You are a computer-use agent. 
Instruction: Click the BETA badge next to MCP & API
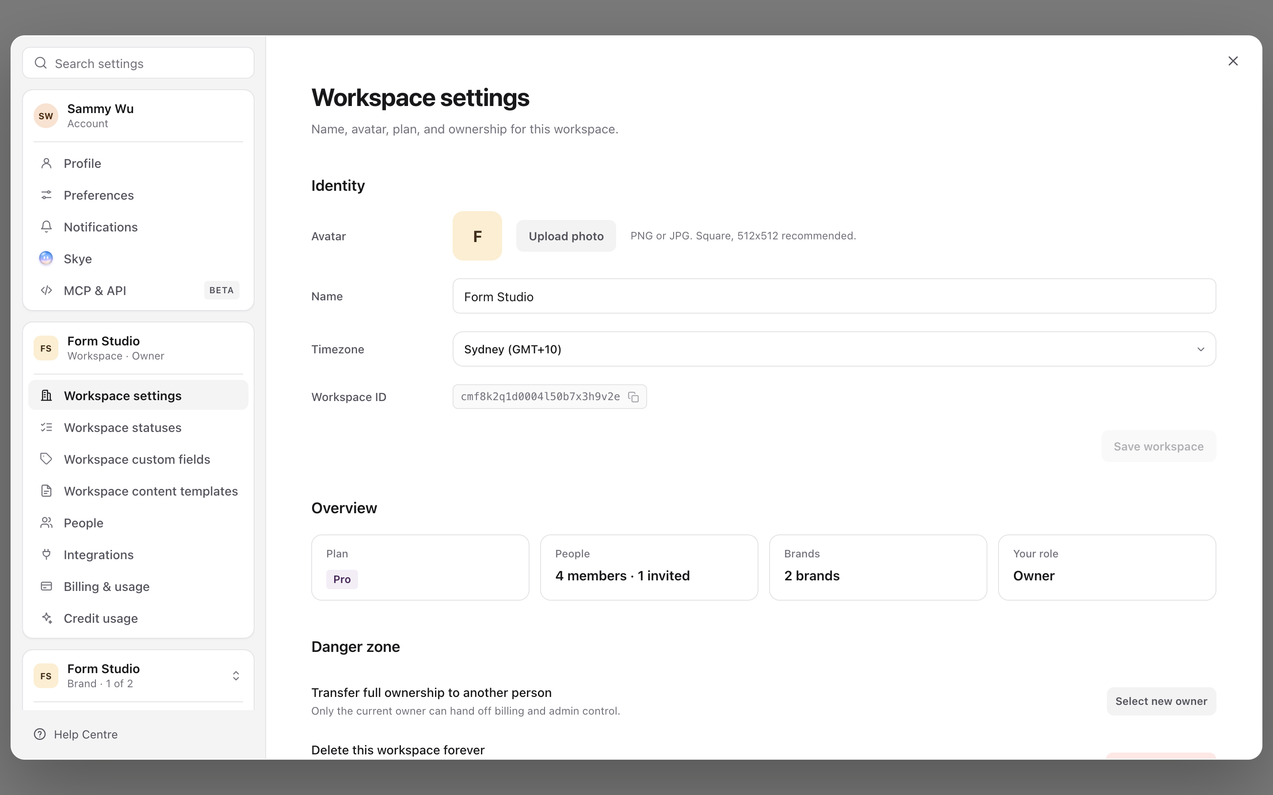pyautogui.click(x=221, y=290)
